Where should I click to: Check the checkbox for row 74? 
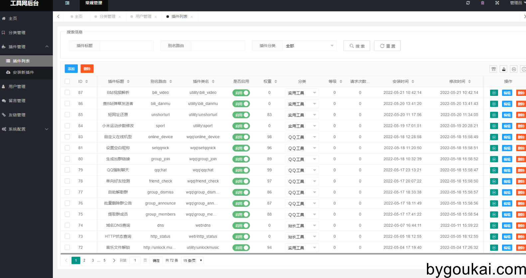tap(67, 225)
